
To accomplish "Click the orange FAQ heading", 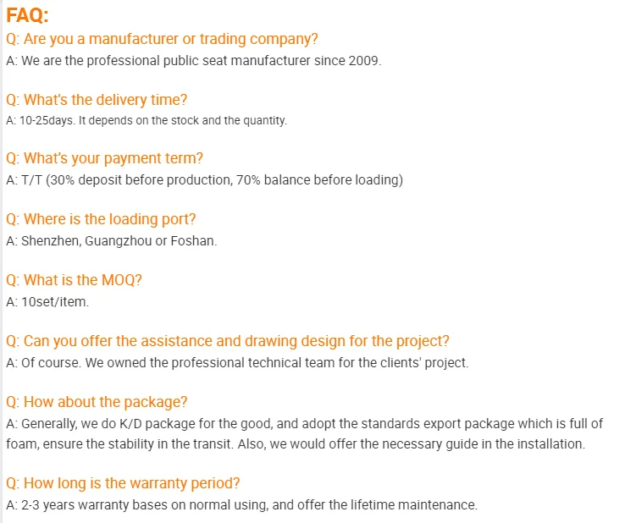I will click(x=28, y=15).
